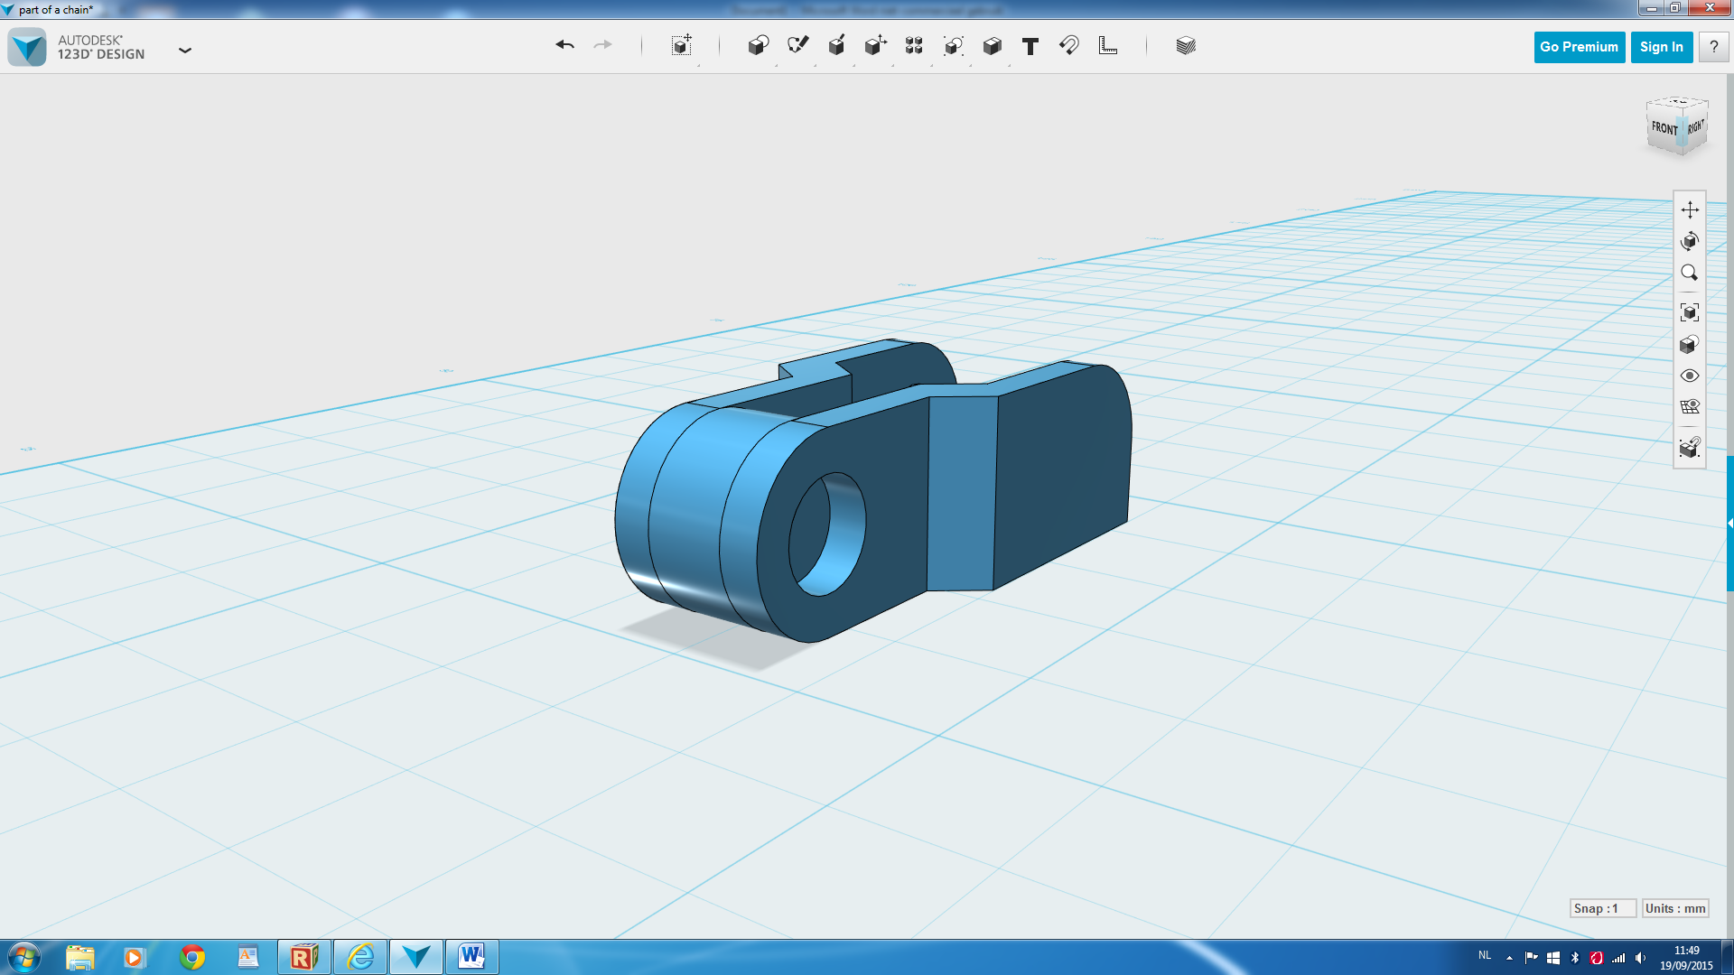Open the Sketch tool icon
The height and width of the screenshot is (975, 1734).
[798, 45]
